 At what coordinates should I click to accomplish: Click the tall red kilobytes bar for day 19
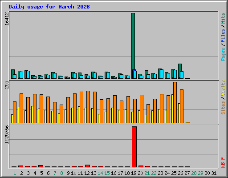[x=134, y=147]
